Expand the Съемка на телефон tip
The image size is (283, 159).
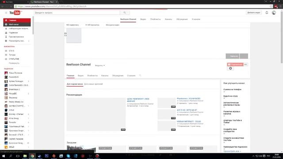click(x=232, y=89)
